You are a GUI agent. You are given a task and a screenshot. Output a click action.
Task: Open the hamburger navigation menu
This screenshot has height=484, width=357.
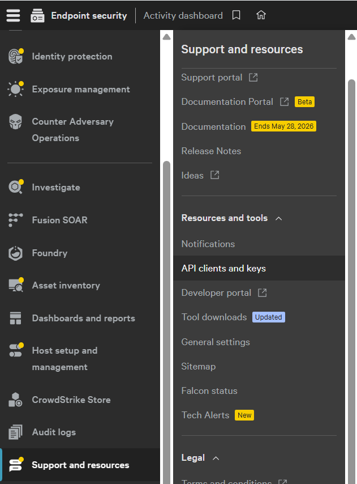(x=13, y=15)
